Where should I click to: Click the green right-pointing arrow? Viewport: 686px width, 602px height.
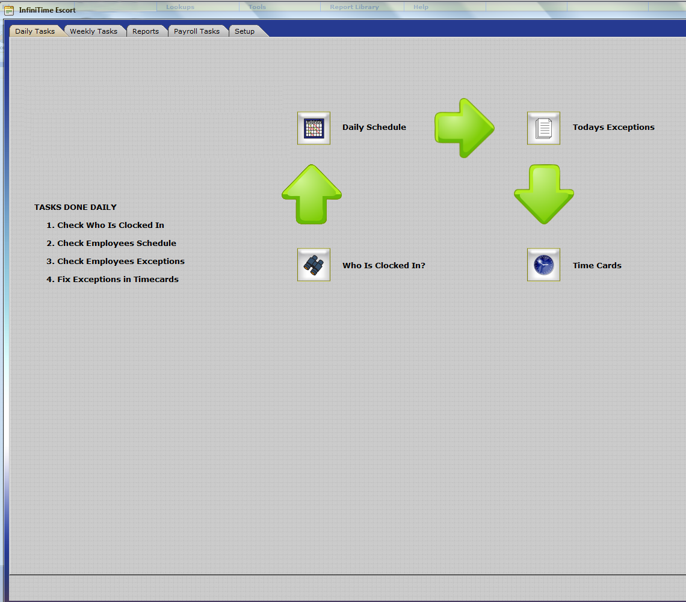click(x=464, y=128)
